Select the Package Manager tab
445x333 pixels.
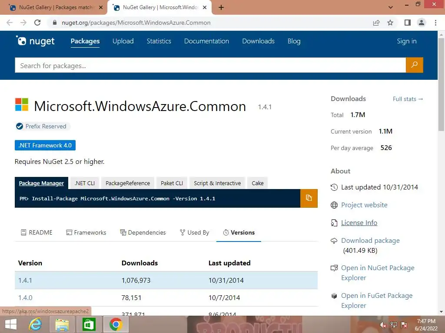(41, 183)
